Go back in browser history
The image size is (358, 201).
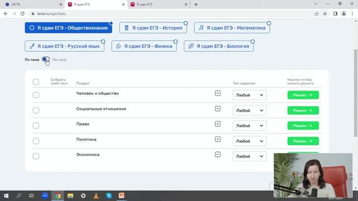coord(6,13)
